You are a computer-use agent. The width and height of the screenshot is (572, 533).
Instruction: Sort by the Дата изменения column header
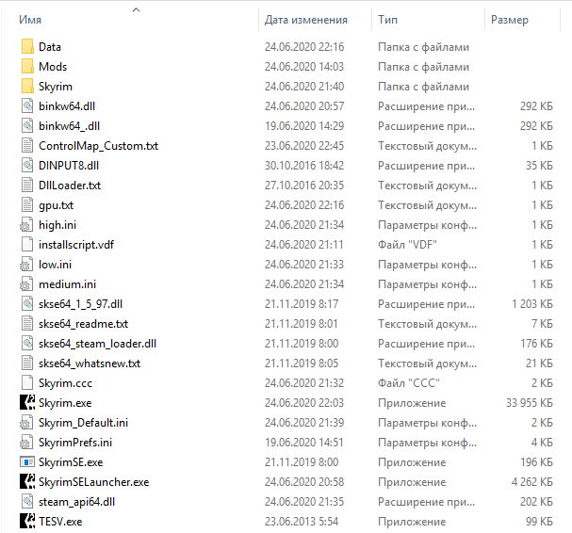click(306, 20)
